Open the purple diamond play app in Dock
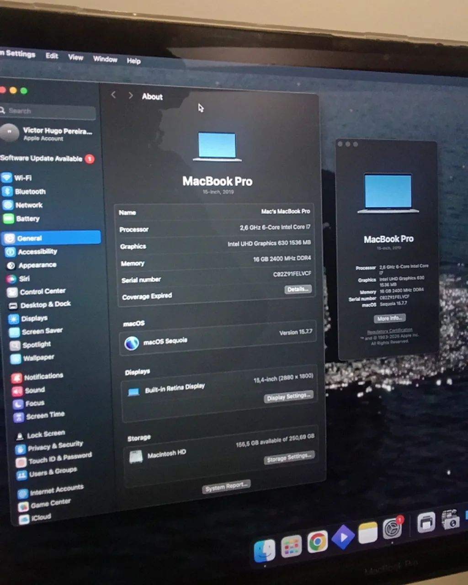Image resolution: width=468 pixels, height=585 pixels. click(343, 537)
